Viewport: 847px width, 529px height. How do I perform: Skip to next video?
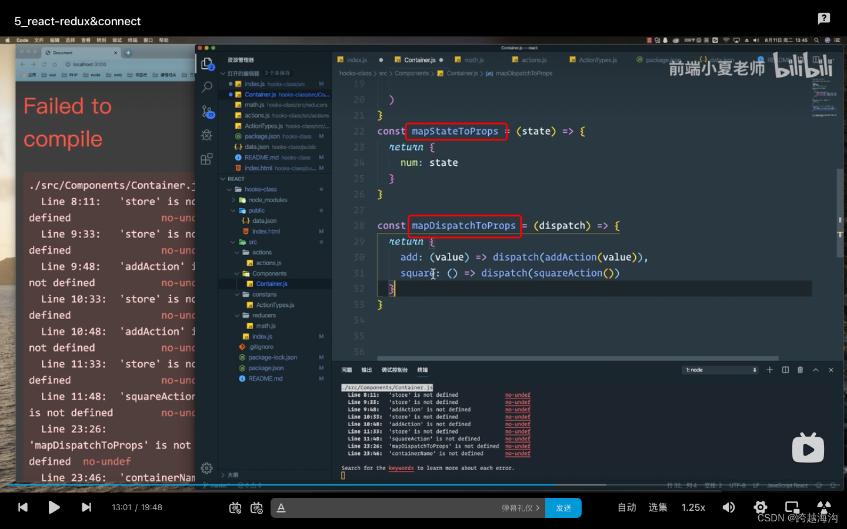[x=86, y=507]
